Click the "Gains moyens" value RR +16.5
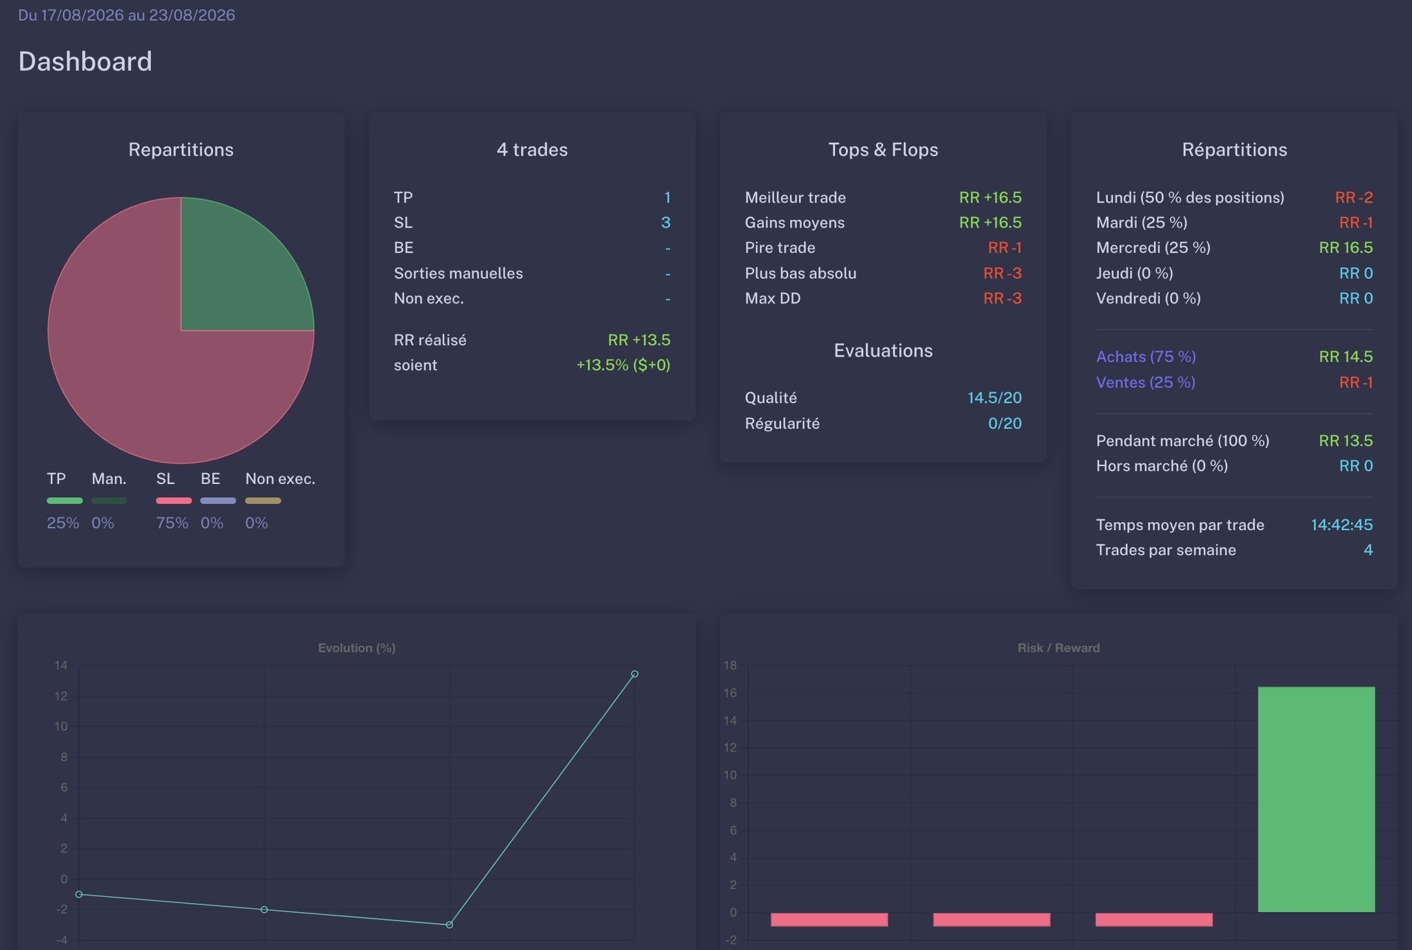 pos(991,222)
